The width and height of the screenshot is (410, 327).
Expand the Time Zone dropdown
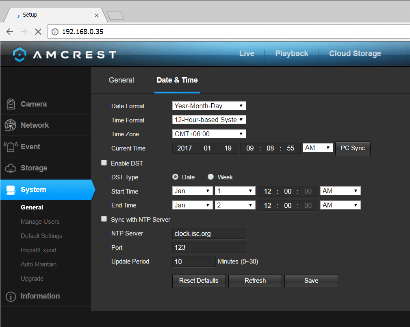[209, 134]
